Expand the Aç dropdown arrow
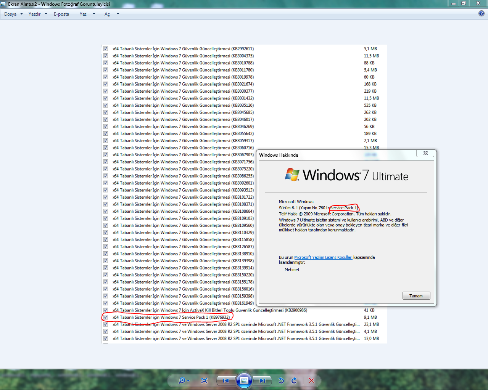The image size is (488, 390). pos(118,14)
